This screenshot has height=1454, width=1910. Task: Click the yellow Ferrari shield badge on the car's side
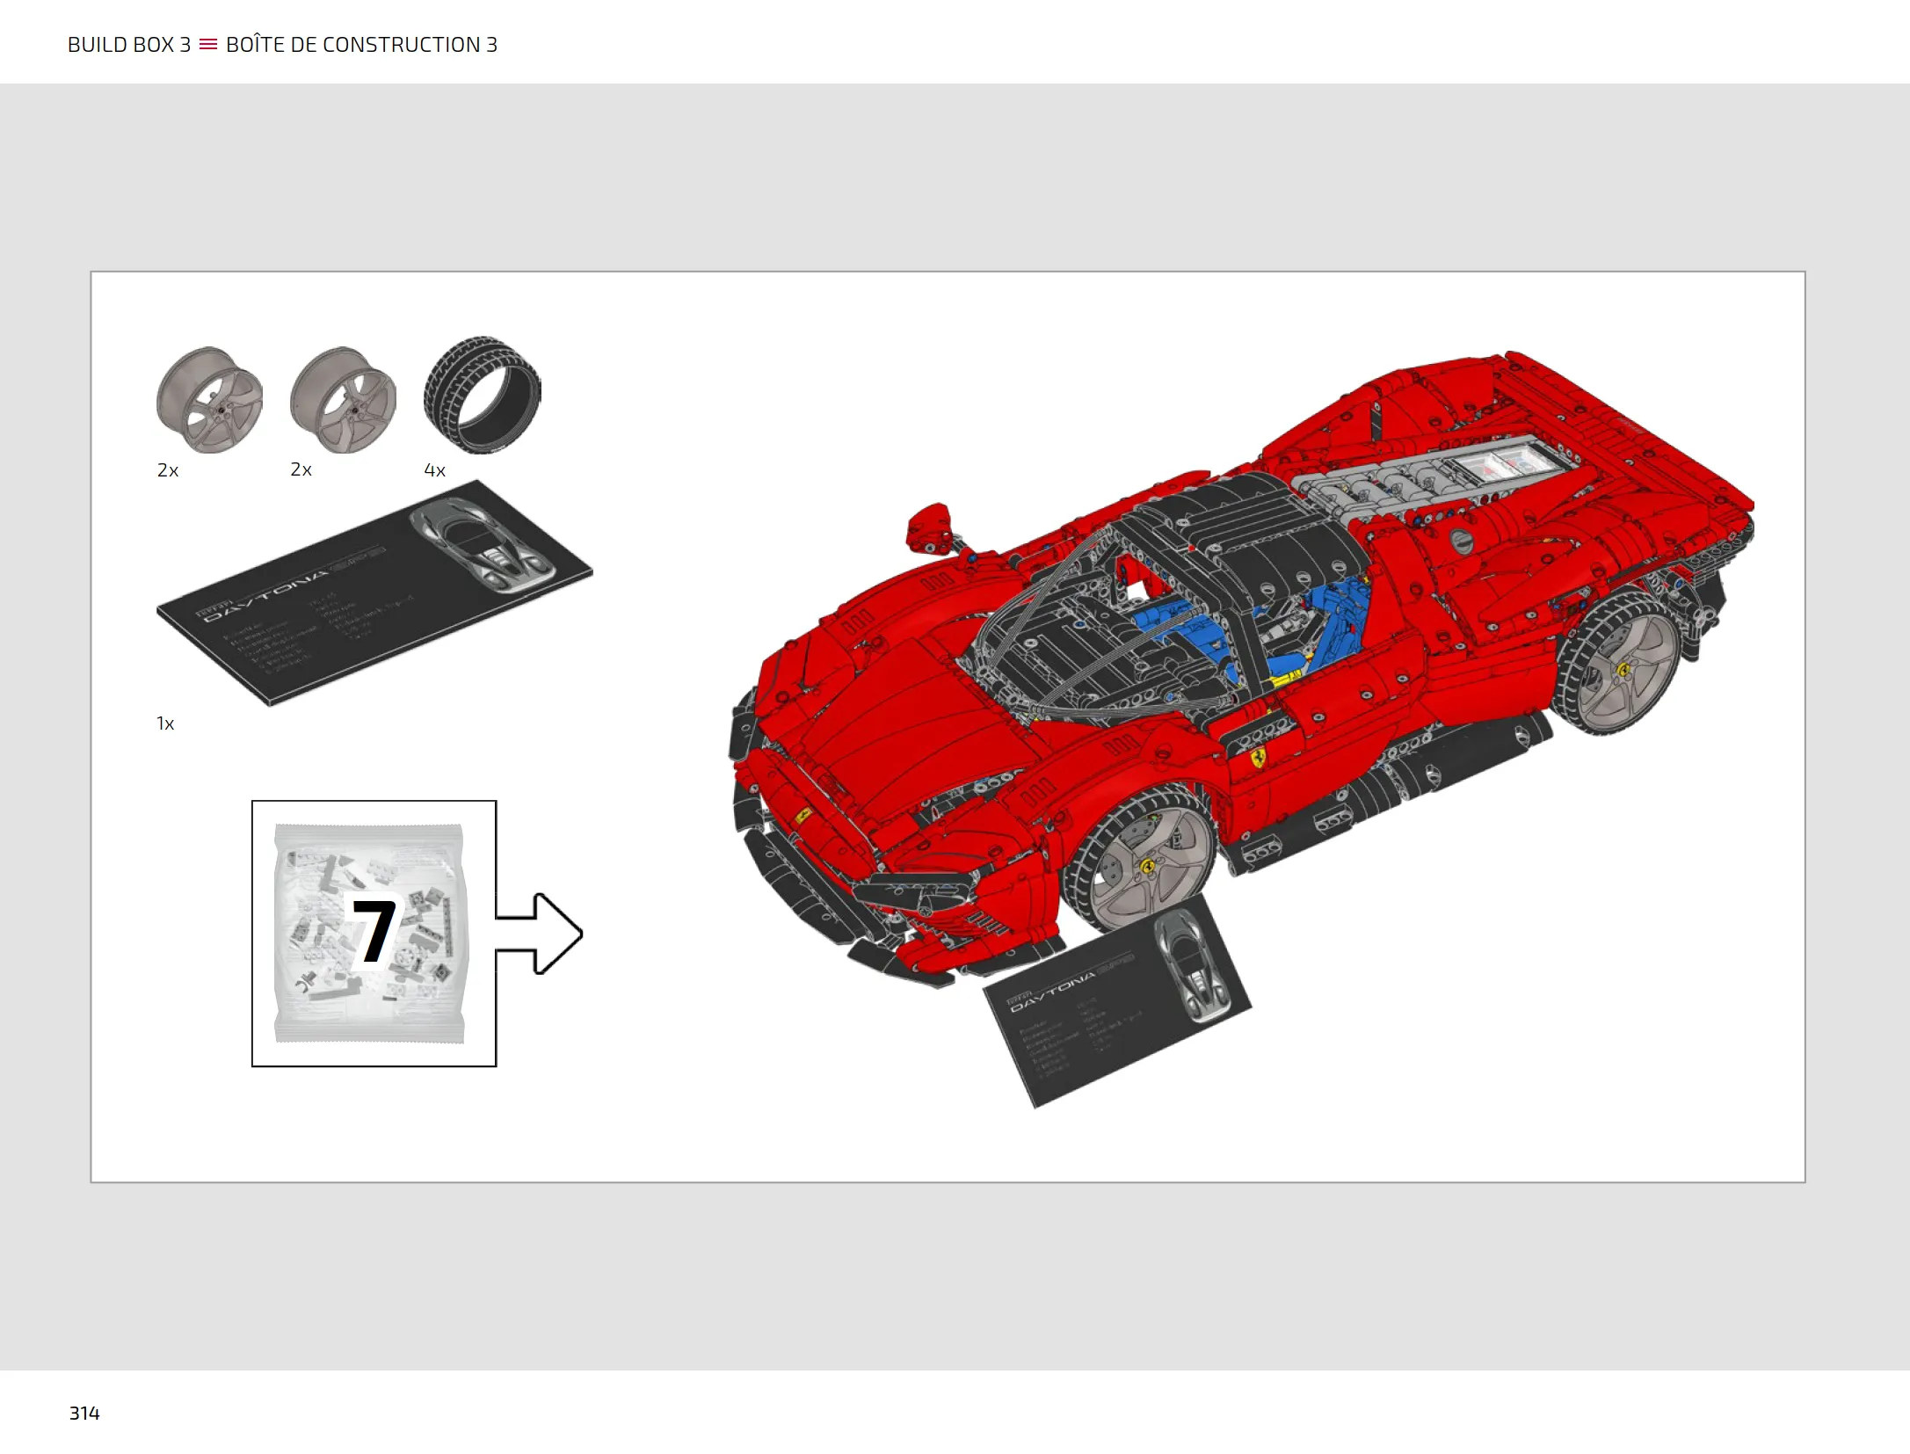(1258, 757)
